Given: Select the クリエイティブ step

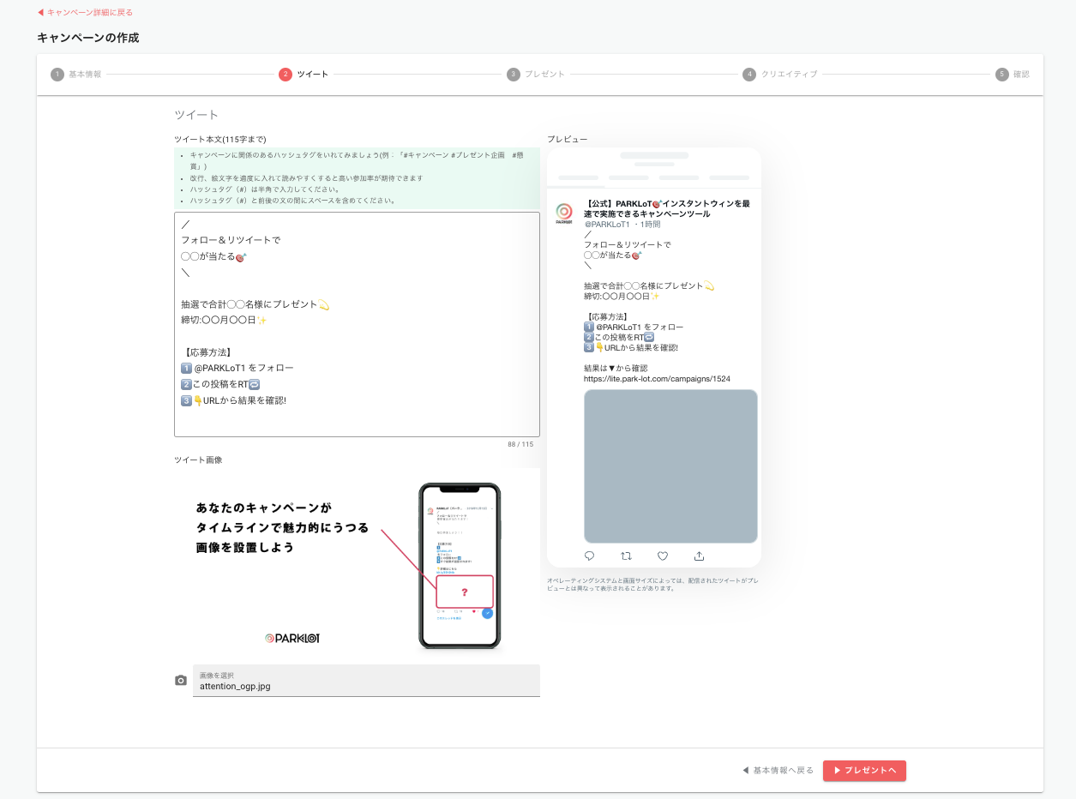Looking at the screenshot, I should 785,75.
